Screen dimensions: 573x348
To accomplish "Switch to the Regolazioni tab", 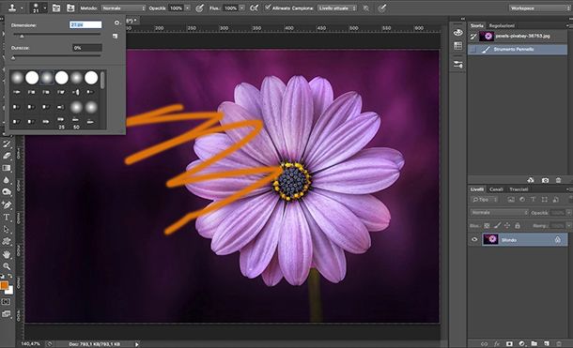I will pyautogui.click(x=502, y=25).
